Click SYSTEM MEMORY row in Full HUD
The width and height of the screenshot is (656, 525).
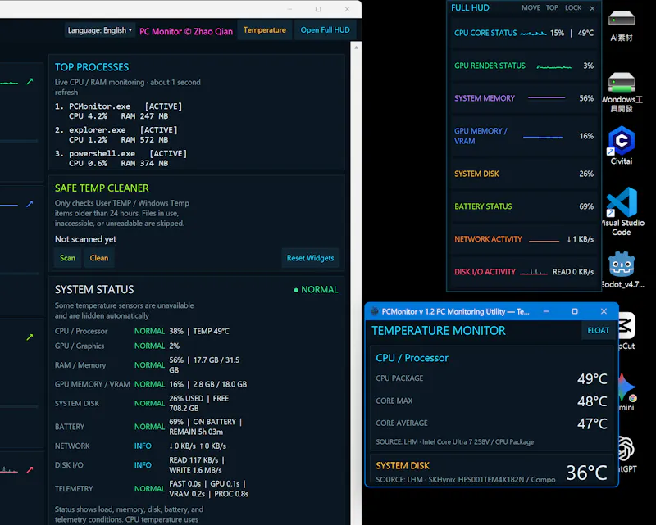[x=524, y=98]
